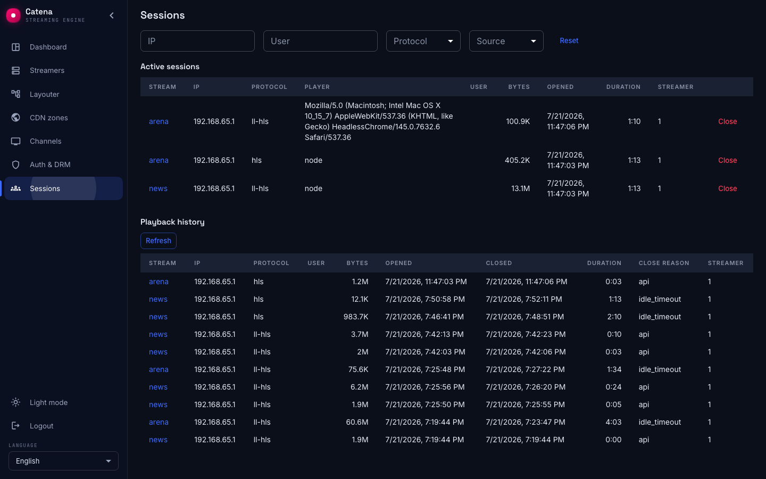This screenshot has height=479, width=766.
Task: Open the Channels monitor icon
Action: [16, 141]
